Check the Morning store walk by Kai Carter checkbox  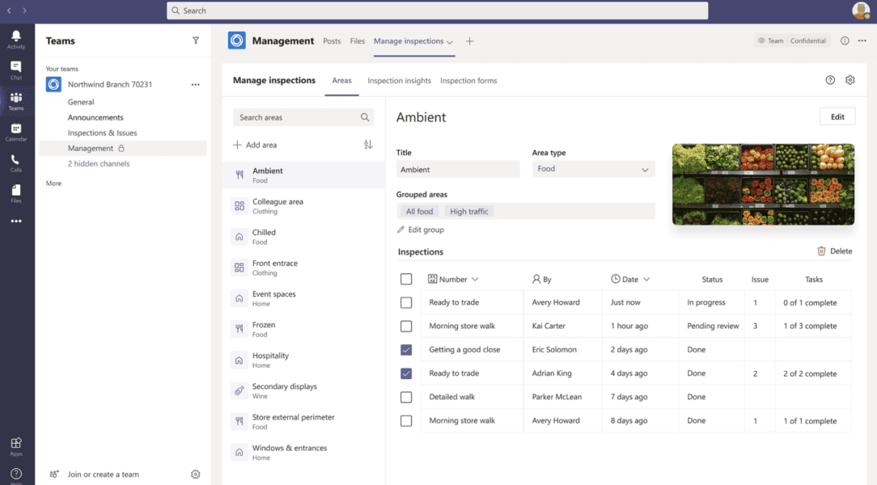tap(406, 327)
